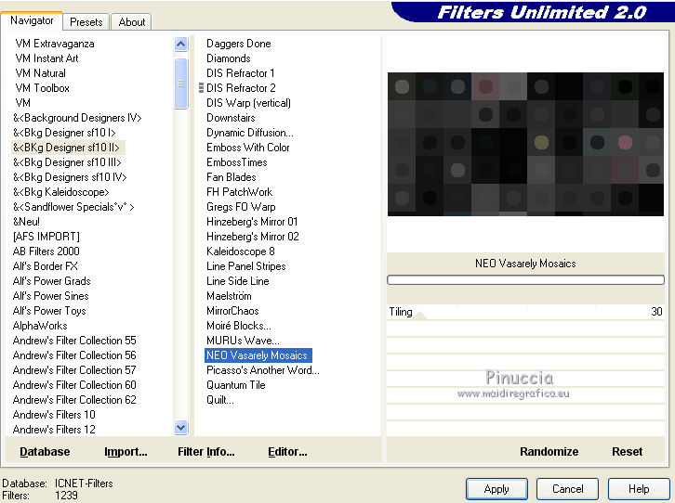Click the Cancel button
Screen dimensions: 675x503
pyautogui.click(x=567, y=489)
